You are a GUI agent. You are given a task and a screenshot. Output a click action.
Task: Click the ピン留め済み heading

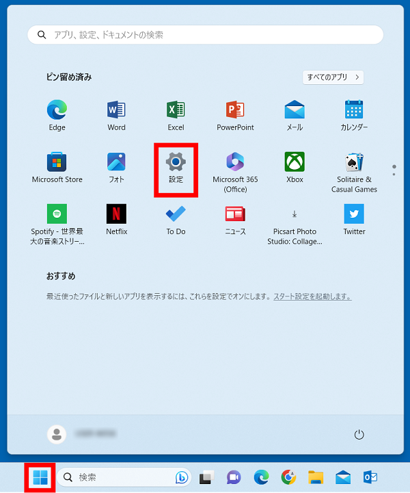coord(69,77)
